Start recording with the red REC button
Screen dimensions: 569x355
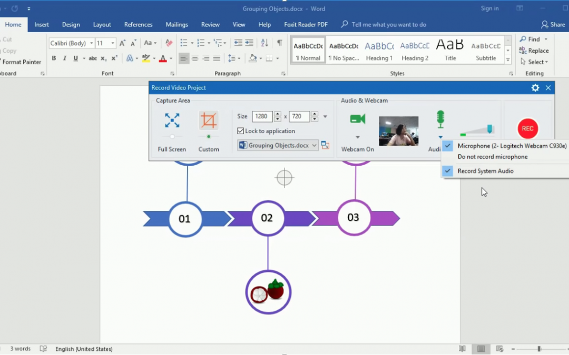(x=527, y=128)
